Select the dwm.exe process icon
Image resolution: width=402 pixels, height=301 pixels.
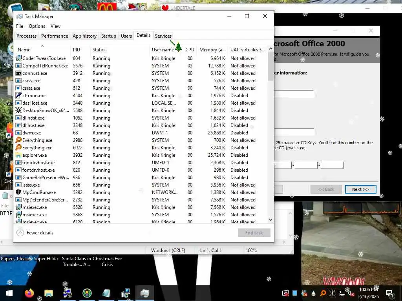pos(18,132)
